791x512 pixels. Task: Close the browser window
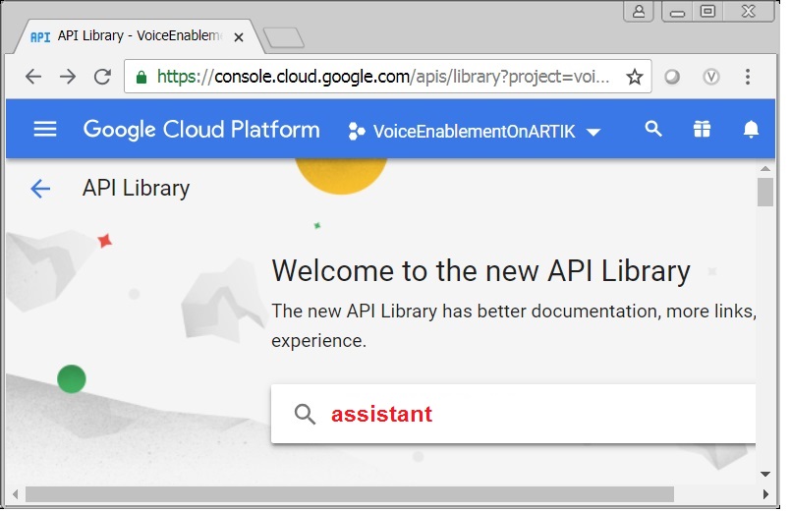point(748,11)
